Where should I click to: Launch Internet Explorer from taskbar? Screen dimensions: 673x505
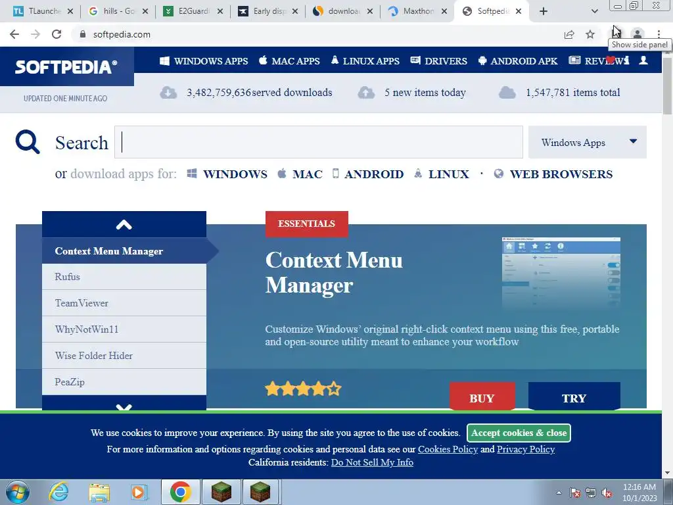pos(58,492)
